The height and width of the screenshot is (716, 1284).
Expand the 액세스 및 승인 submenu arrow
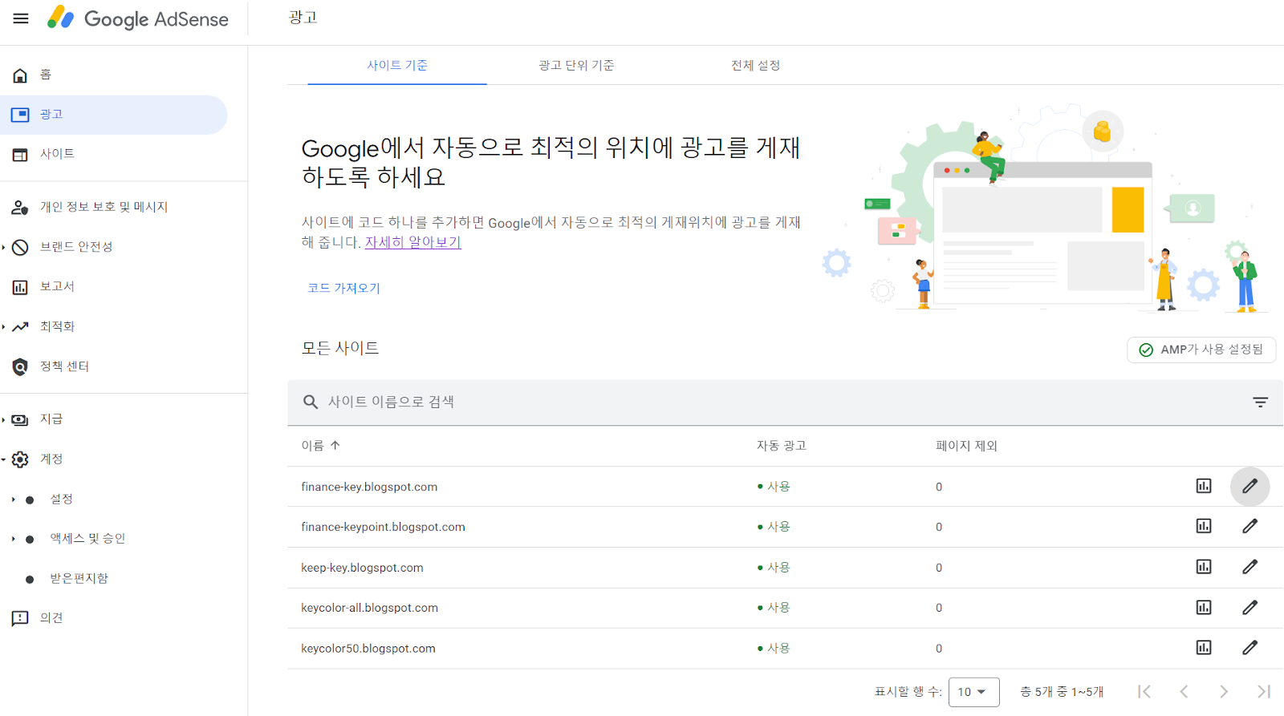13,539
